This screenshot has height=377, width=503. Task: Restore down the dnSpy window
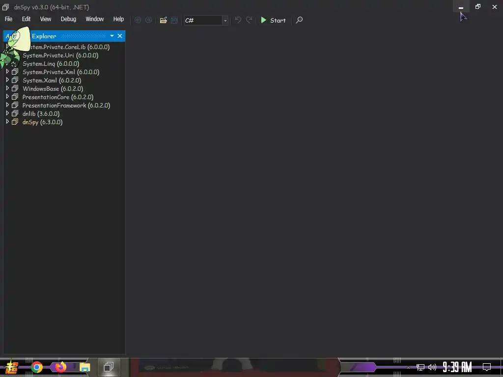[x=477, y=7]
